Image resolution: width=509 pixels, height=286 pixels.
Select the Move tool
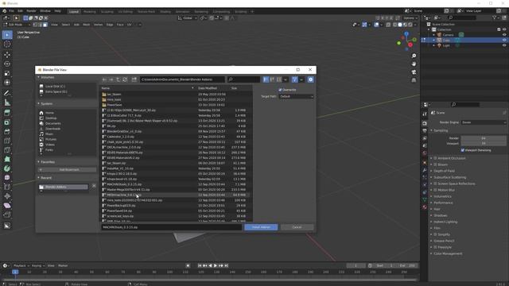(x=7, y=55)
